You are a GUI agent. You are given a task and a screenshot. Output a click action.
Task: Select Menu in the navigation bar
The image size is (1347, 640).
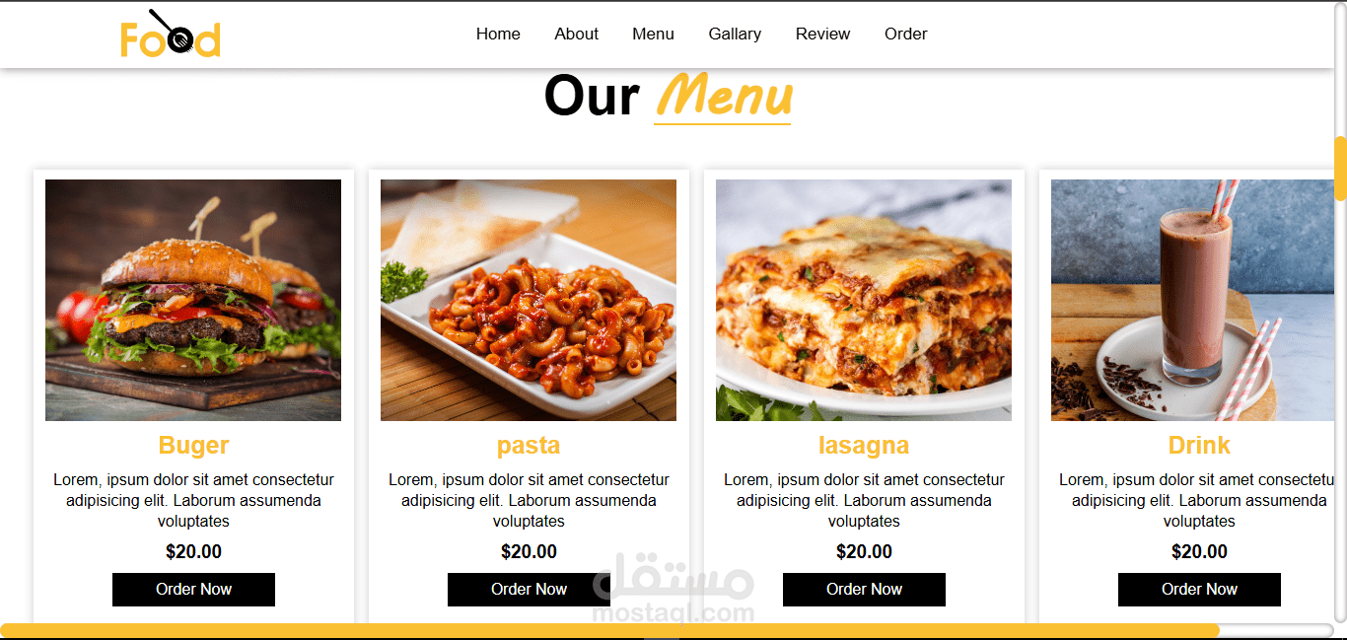pos(653,34)
